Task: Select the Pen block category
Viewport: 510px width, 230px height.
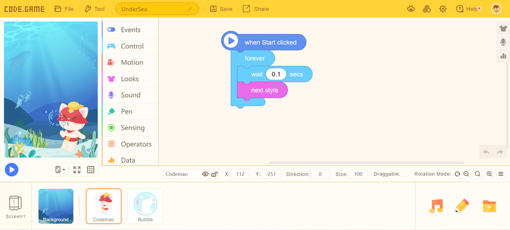Action: point(130,112)
